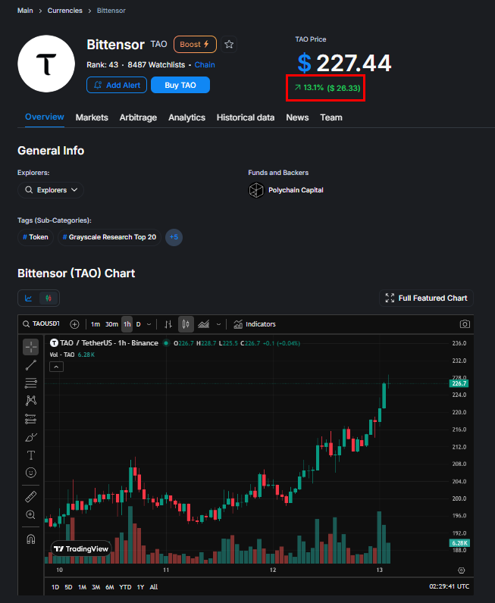The image size is (495, 603).
Task: Select the area chart style icon
Action: click(x=204, y=324)
